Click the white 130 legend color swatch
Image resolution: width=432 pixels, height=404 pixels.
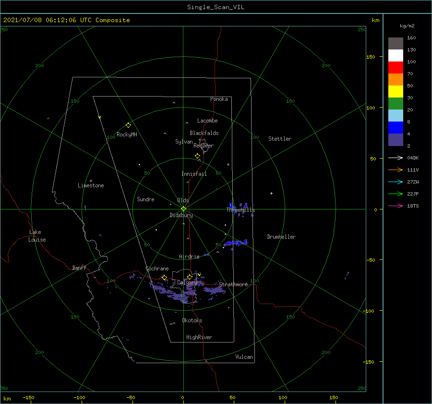tap(396, 55)
